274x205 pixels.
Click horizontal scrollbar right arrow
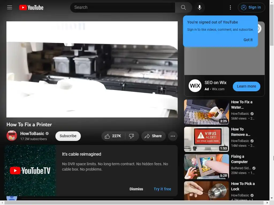[x=267, y=203]
